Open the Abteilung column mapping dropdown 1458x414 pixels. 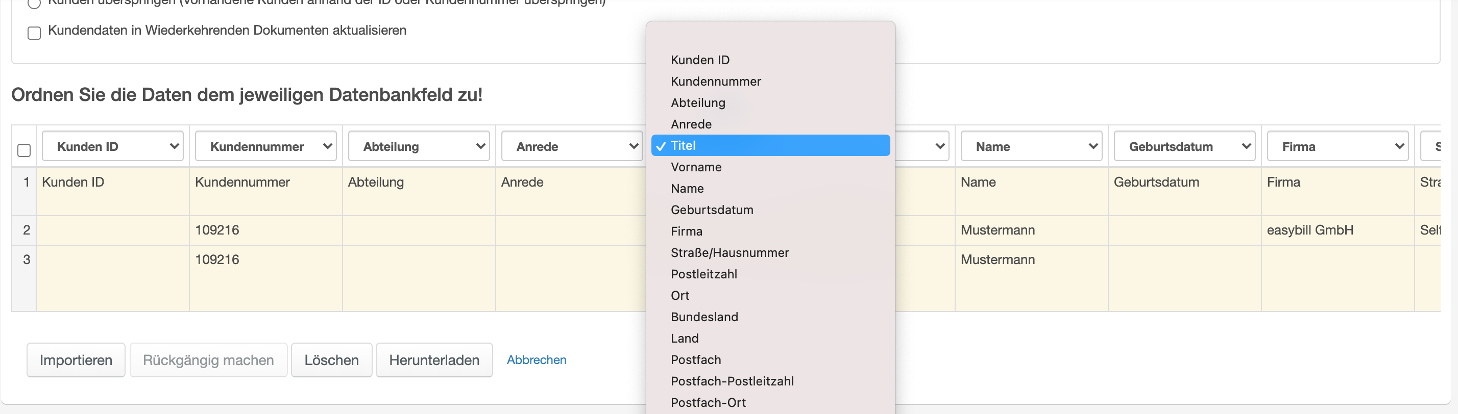coord(419,146)
